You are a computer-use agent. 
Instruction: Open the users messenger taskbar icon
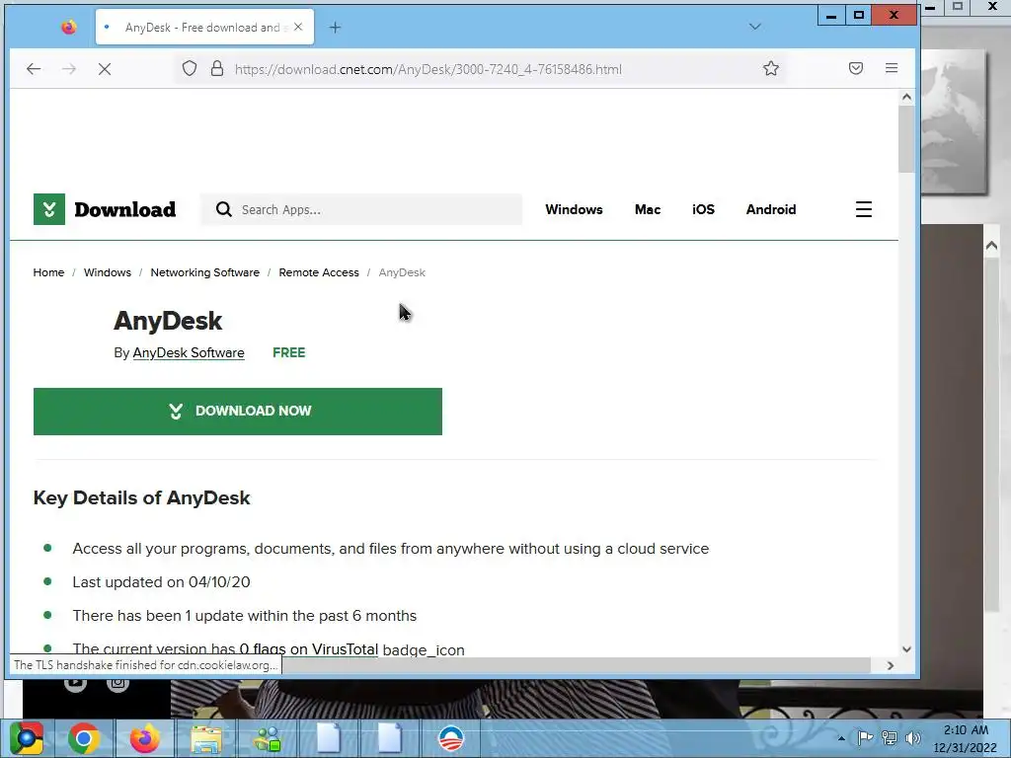coord(268,738)
